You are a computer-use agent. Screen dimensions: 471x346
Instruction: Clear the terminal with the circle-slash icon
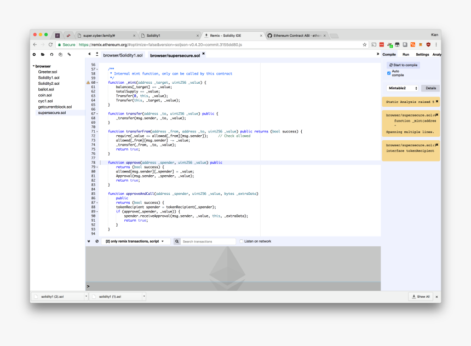pos(97,241)
